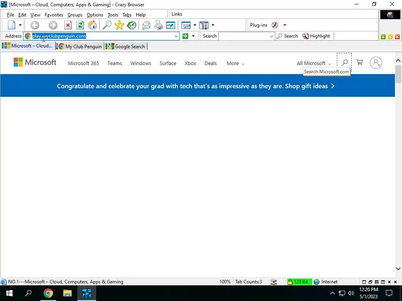The width and height of the screenshot is (402, 301).
Task: Open the Deals navigation link
Action: click(x=210, y=63)
